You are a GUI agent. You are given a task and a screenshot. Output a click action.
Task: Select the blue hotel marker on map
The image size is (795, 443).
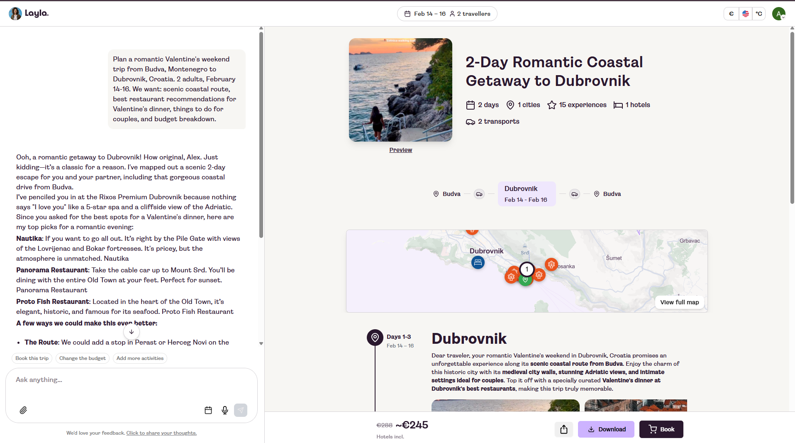pos(478,262)
